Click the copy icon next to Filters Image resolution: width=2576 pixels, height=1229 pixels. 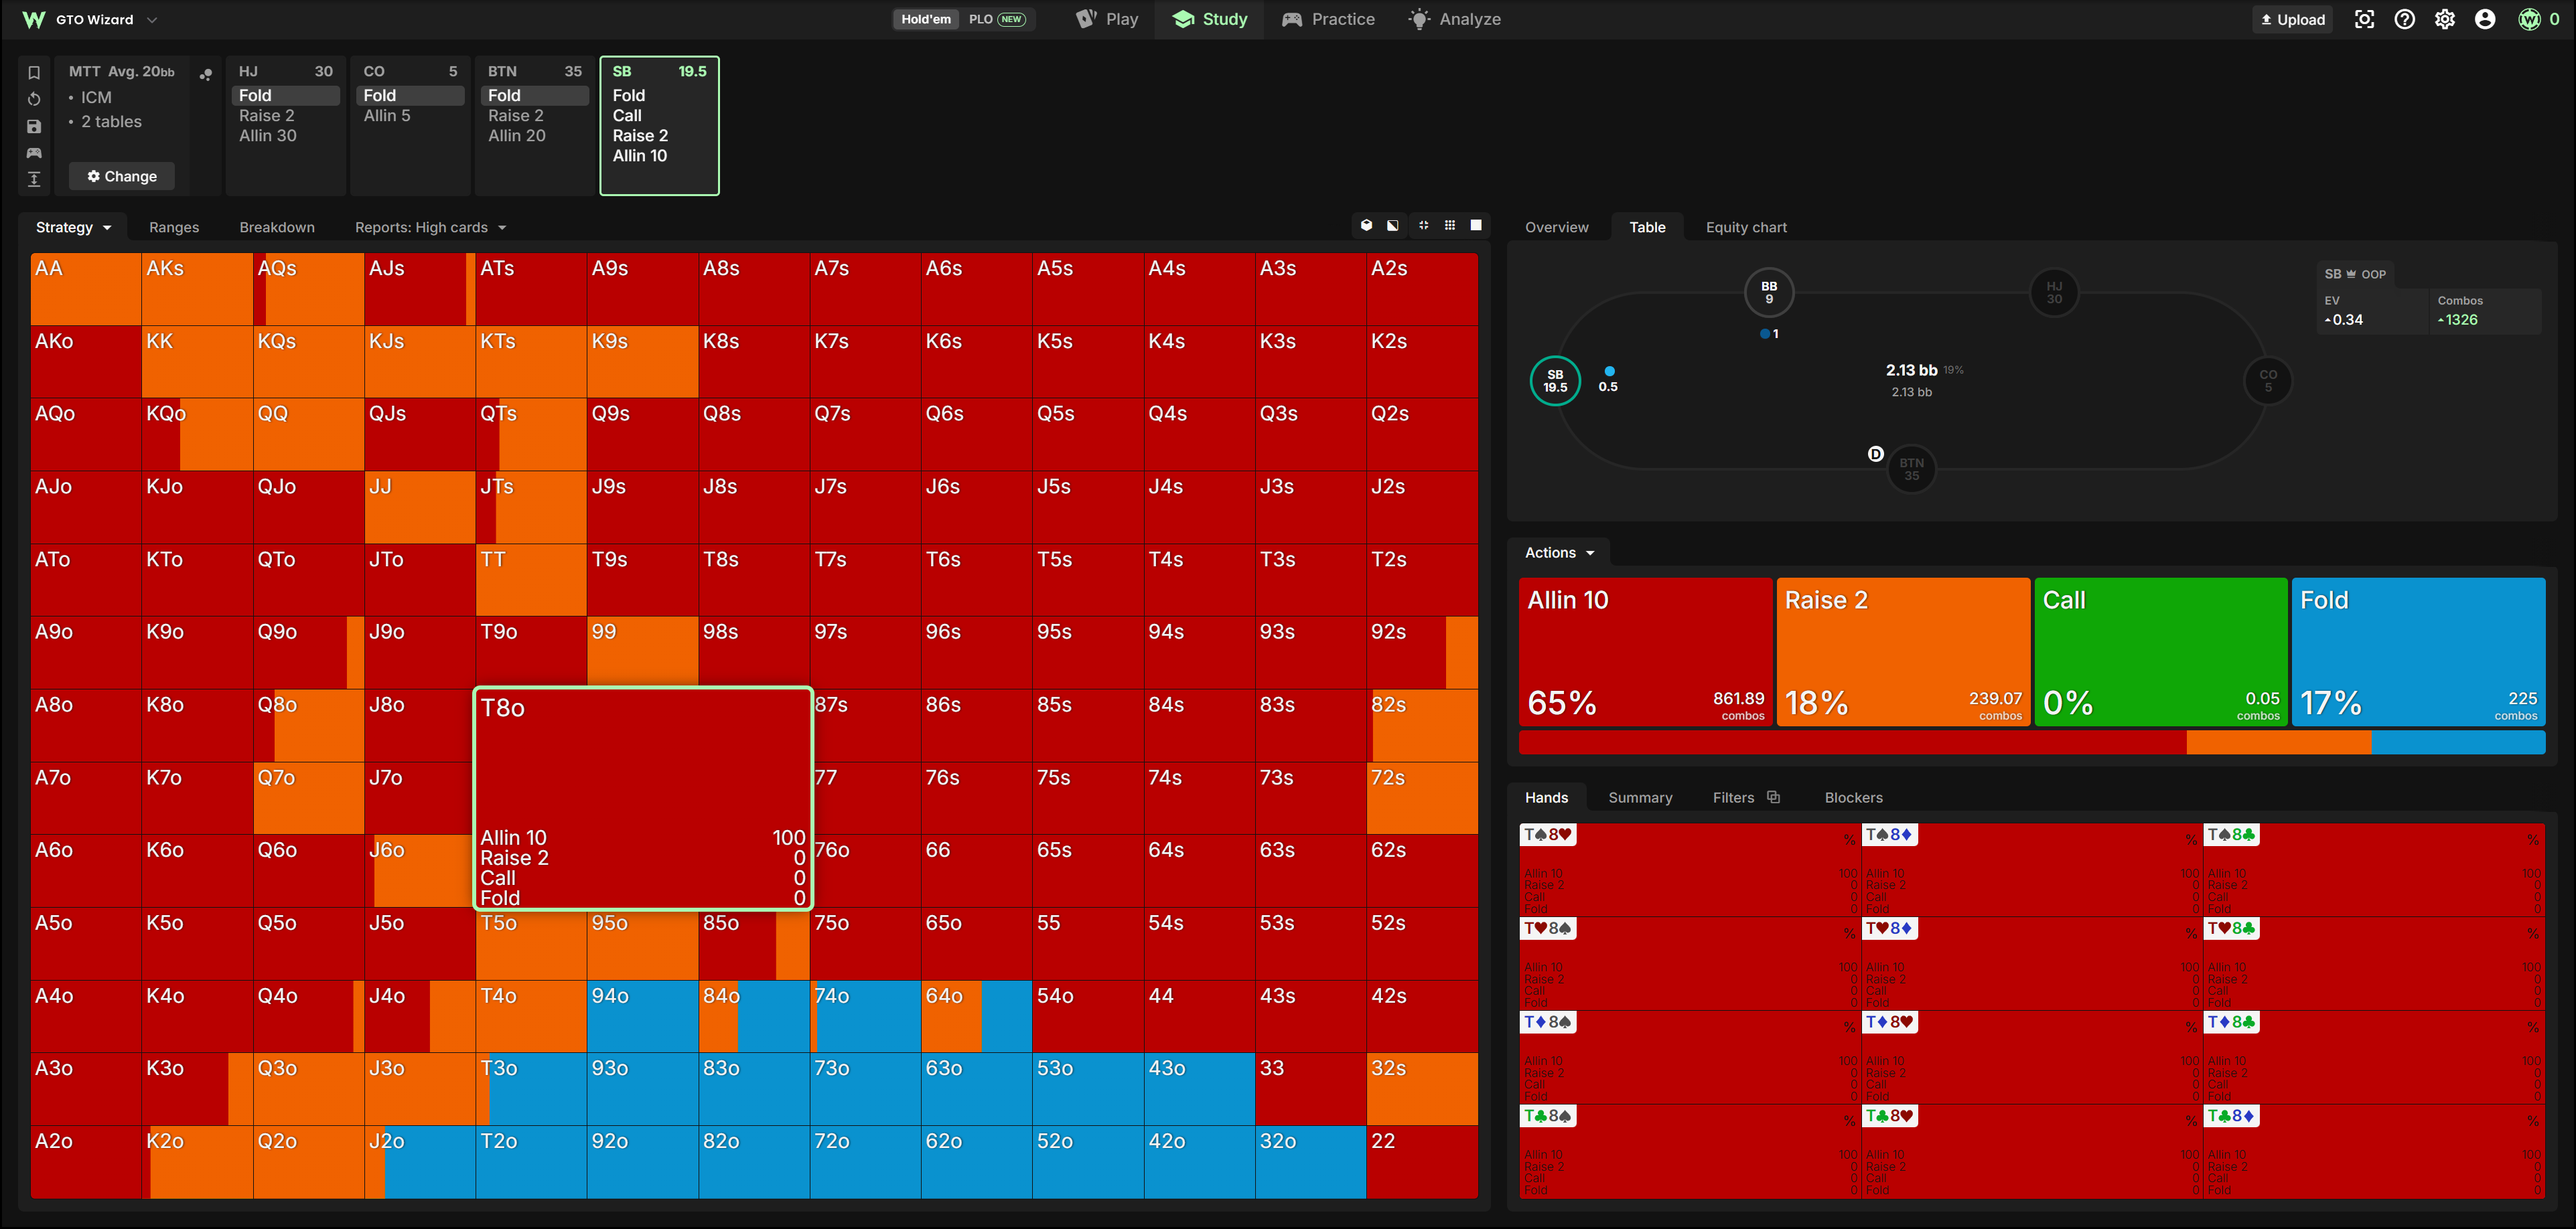pyautogui.click(x=1773, y=797)
